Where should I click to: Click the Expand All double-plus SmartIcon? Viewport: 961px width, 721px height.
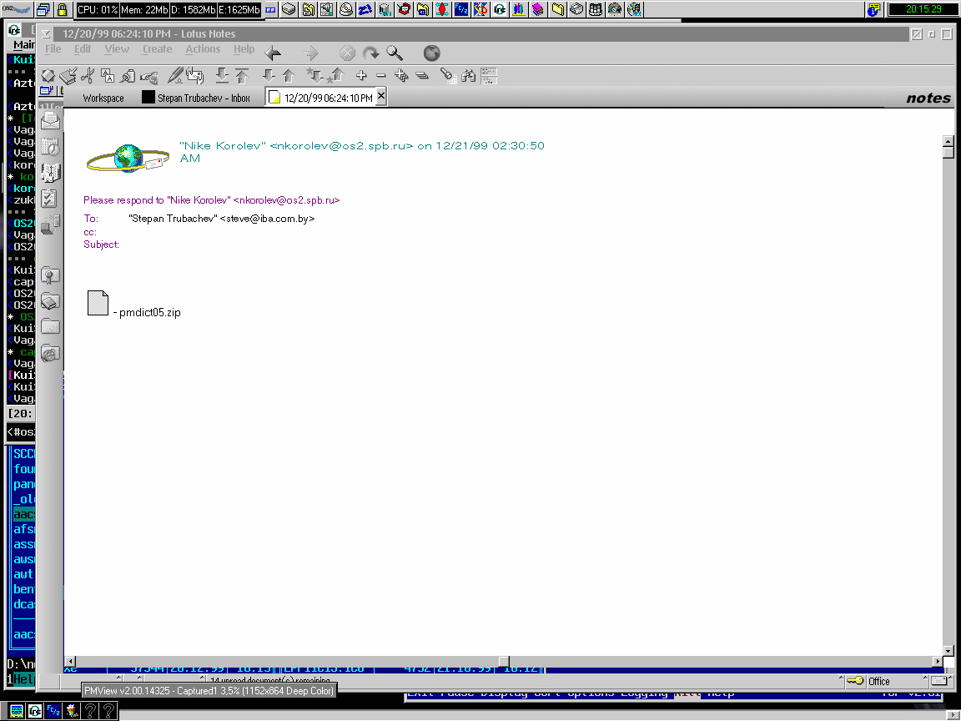tap(401, 75)
